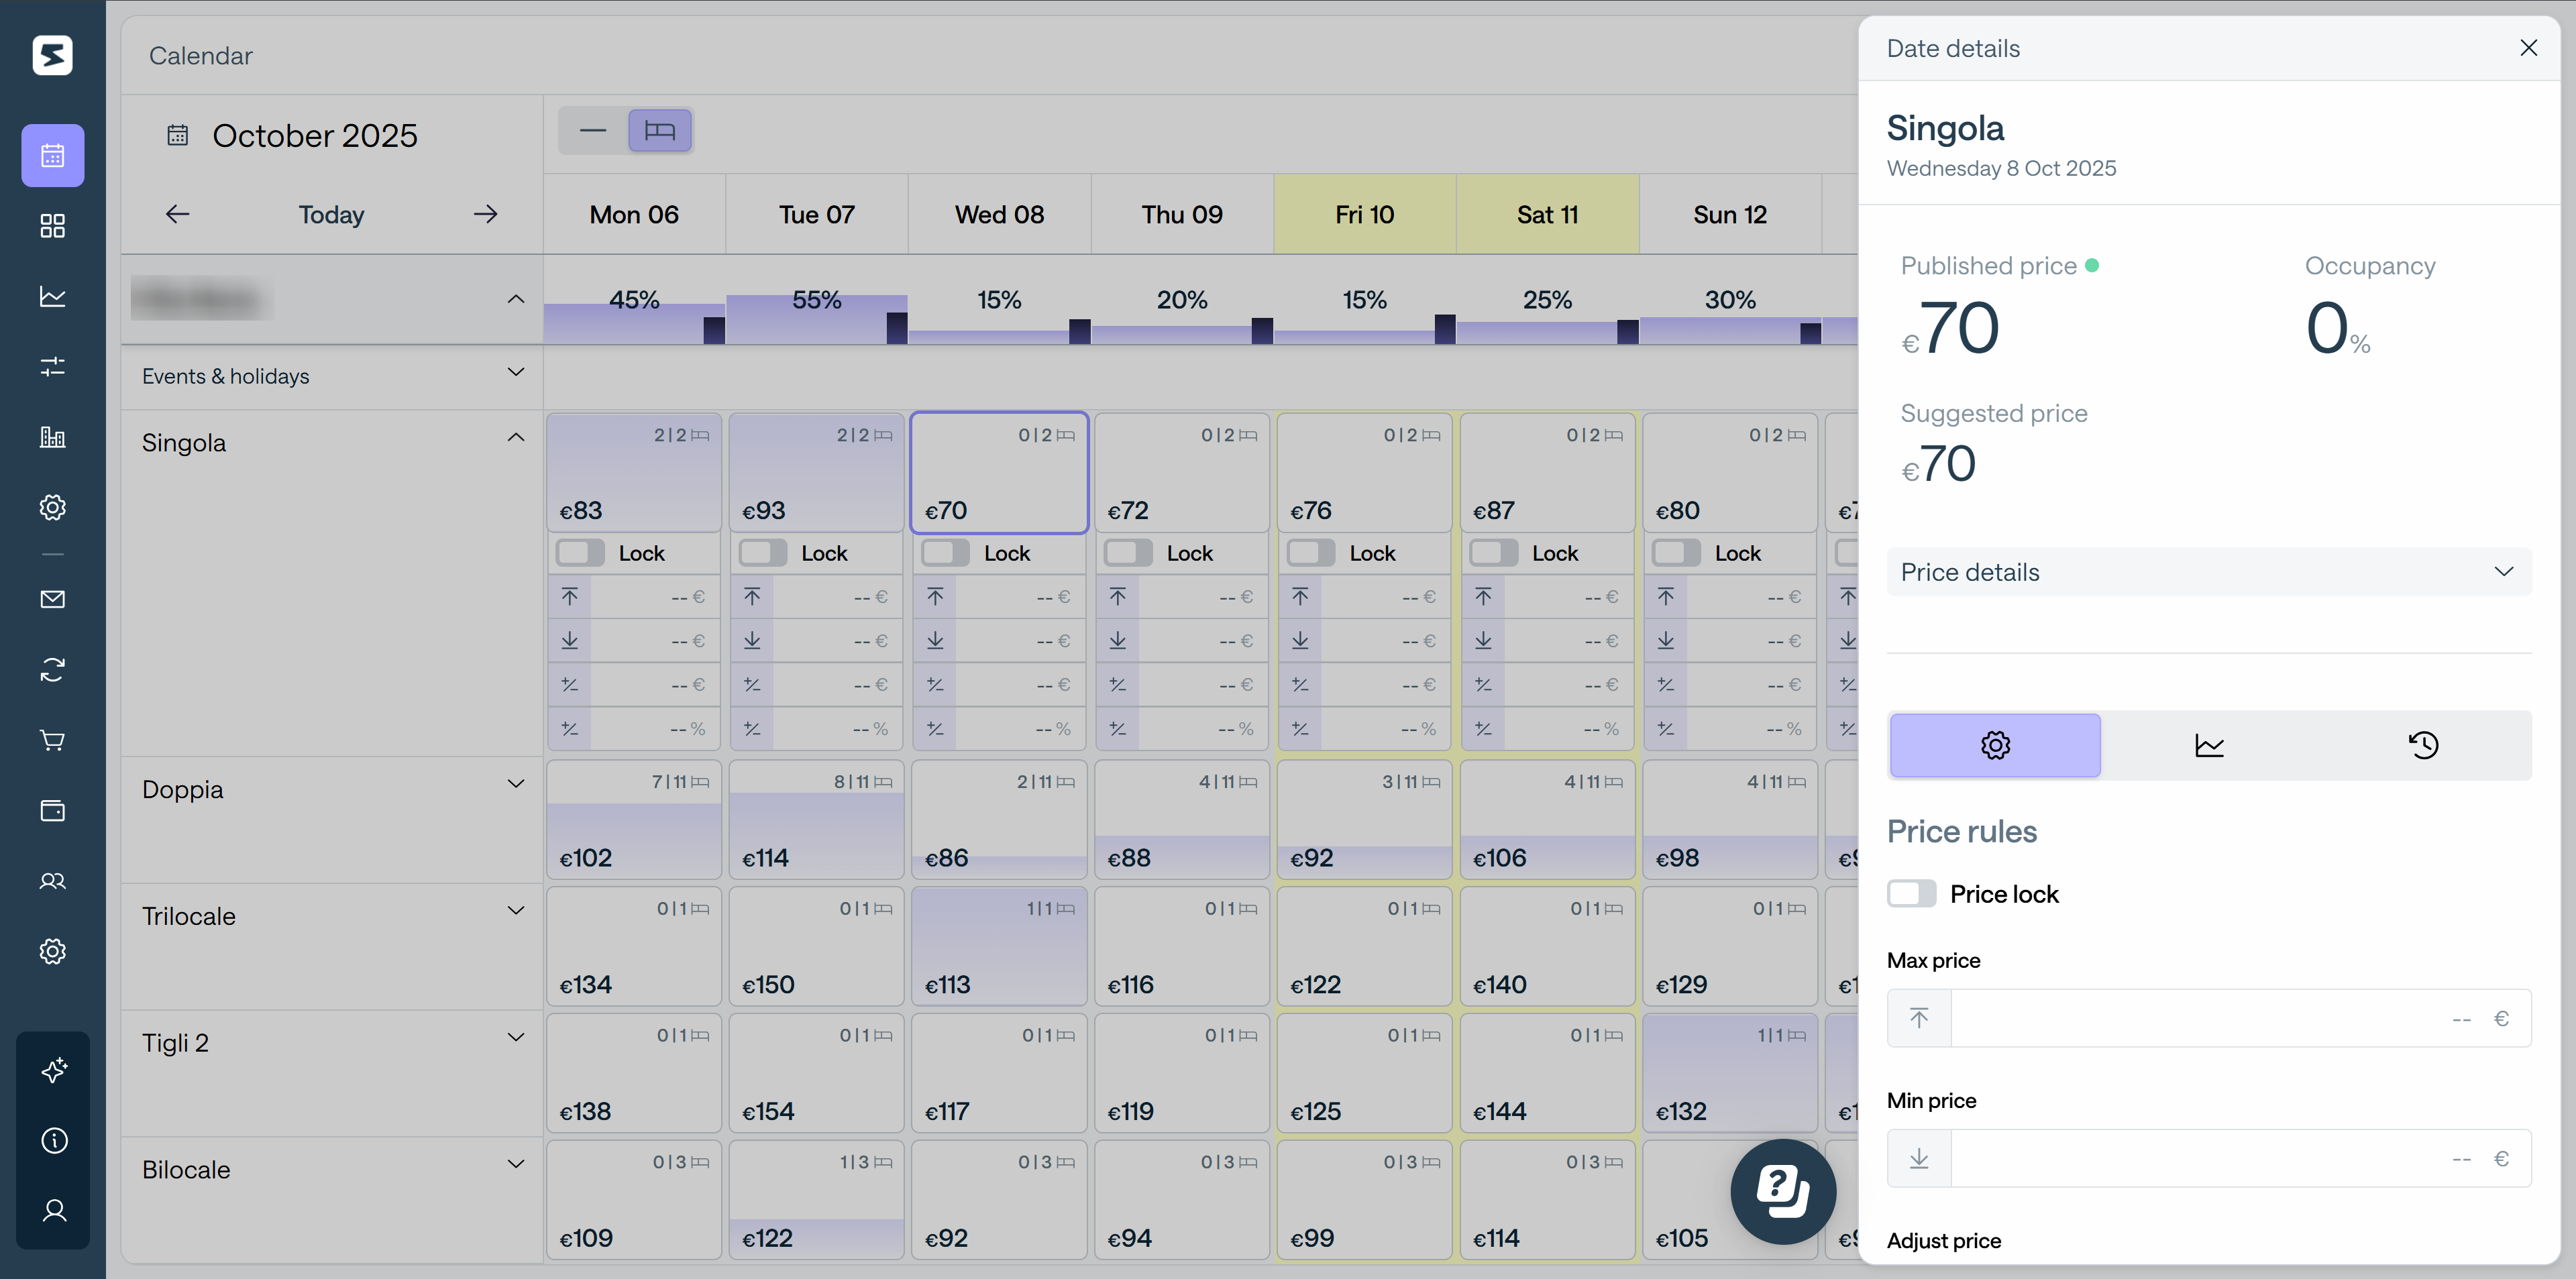Viewport: 2576px width, 1279px height.
Task: Open the sliders adjustments sidebar icon
Action: [52, 366]
